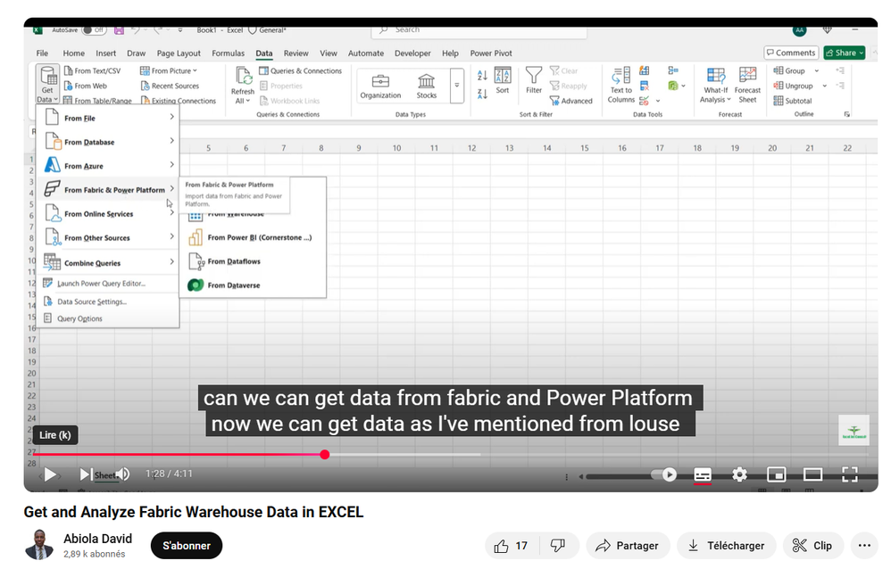Expand the From Database submenu
Image resolution: width=891 pixels, height=569 pixels.
click(108, 142)
